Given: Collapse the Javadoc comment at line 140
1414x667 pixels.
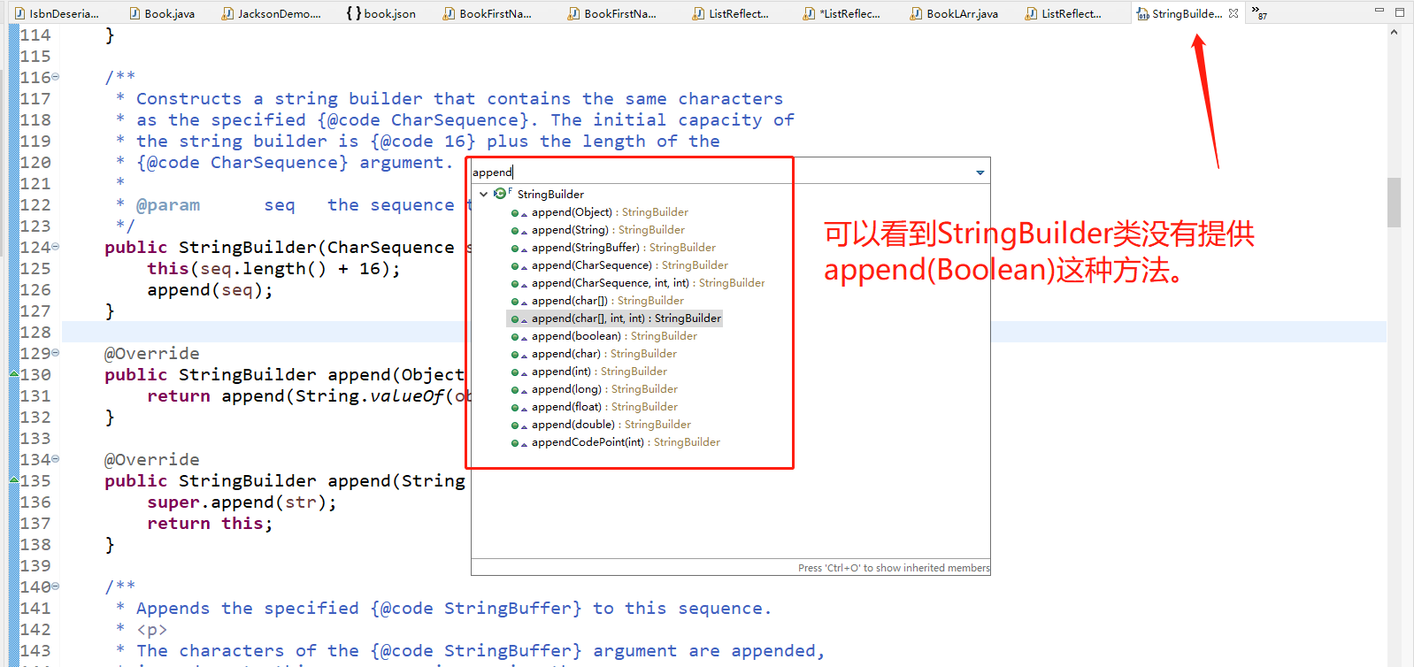Looking at the screenshot, I should point(56,586).
